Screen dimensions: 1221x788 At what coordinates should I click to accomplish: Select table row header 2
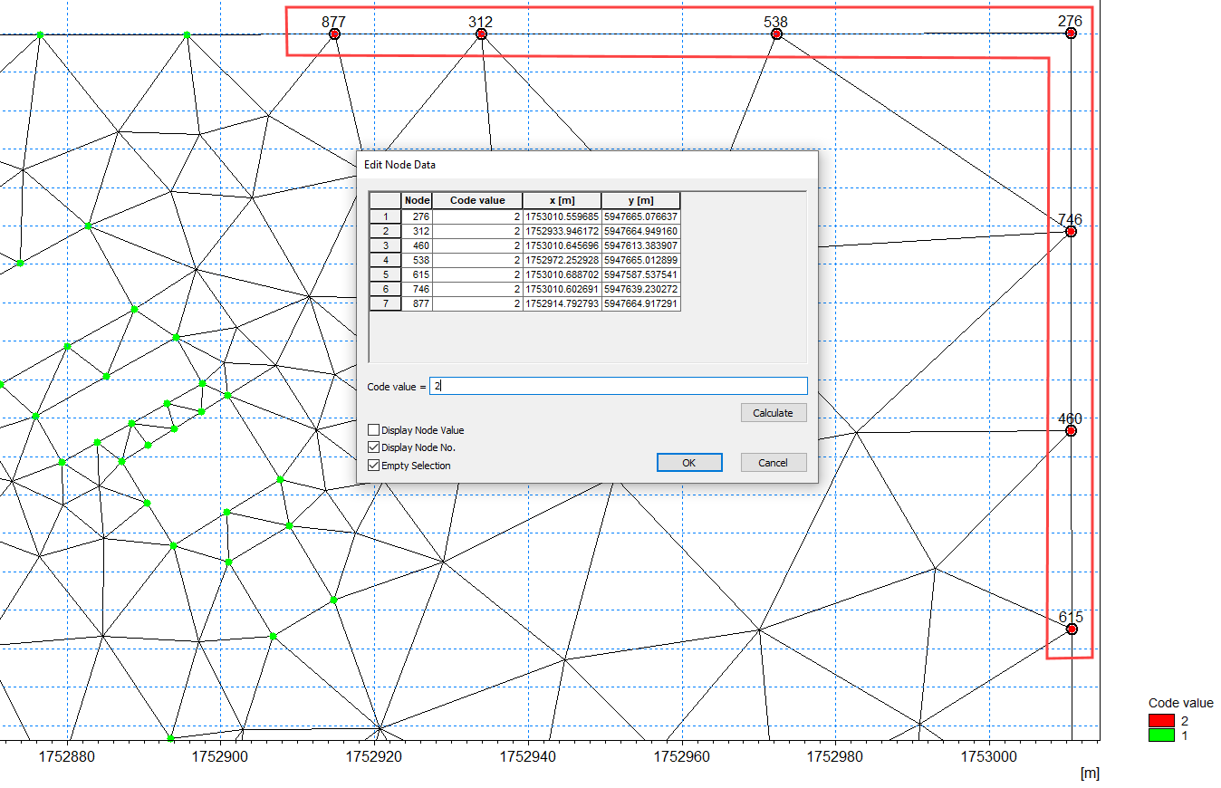385,232
